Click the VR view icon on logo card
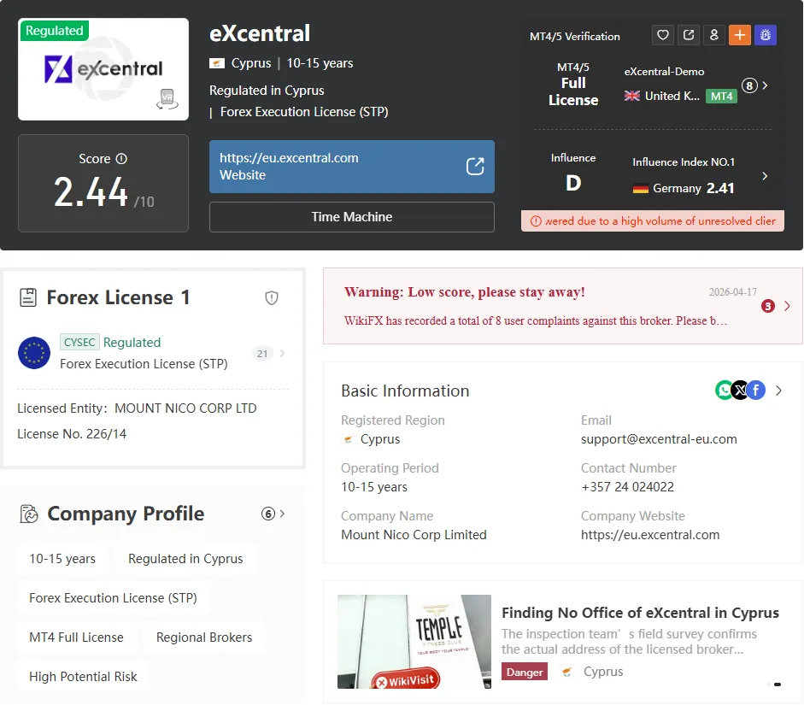Viewport: 804px width, 705px height. [167, 99]
